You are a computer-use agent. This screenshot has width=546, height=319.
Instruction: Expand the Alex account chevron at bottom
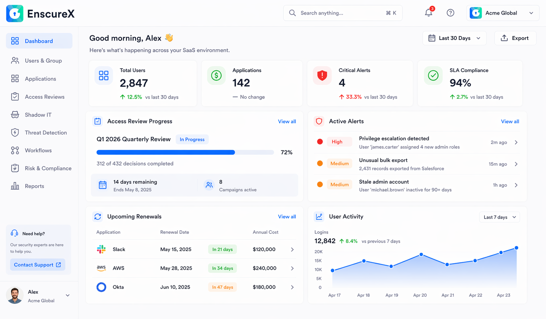[68, 295]
